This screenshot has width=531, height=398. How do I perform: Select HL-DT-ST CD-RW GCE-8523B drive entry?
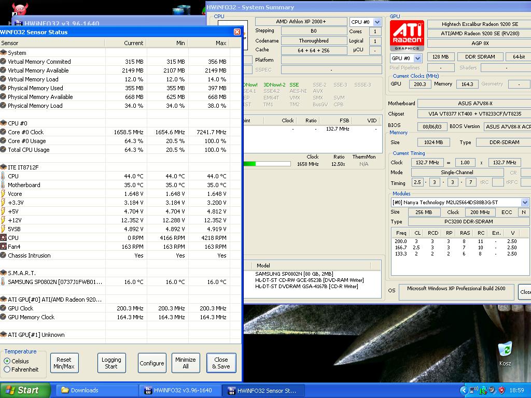click(x=309, y=280)
